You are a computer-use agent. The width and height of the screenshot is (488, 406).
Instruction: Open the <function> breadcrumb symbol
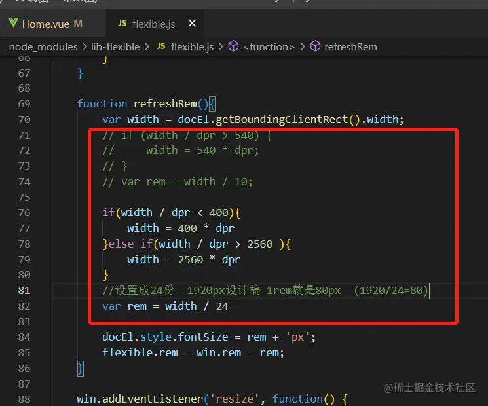[269, 47]
